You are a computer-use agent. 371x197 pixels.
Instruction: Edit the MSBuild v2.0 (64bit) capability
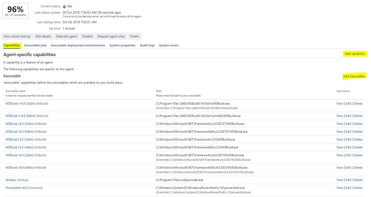pyautogui.click(x=348, y=132)
